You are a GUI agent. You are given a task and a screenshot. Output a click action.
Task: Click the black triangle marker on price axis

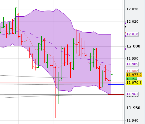click(126, 27)
